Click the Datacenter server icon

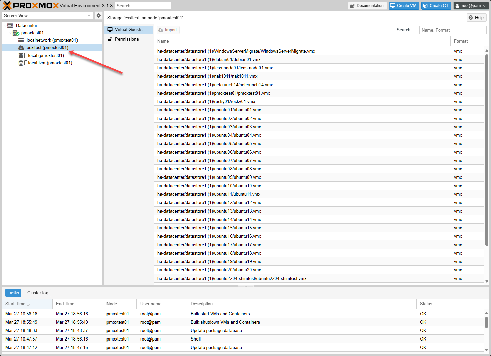[x=10, y=25]
